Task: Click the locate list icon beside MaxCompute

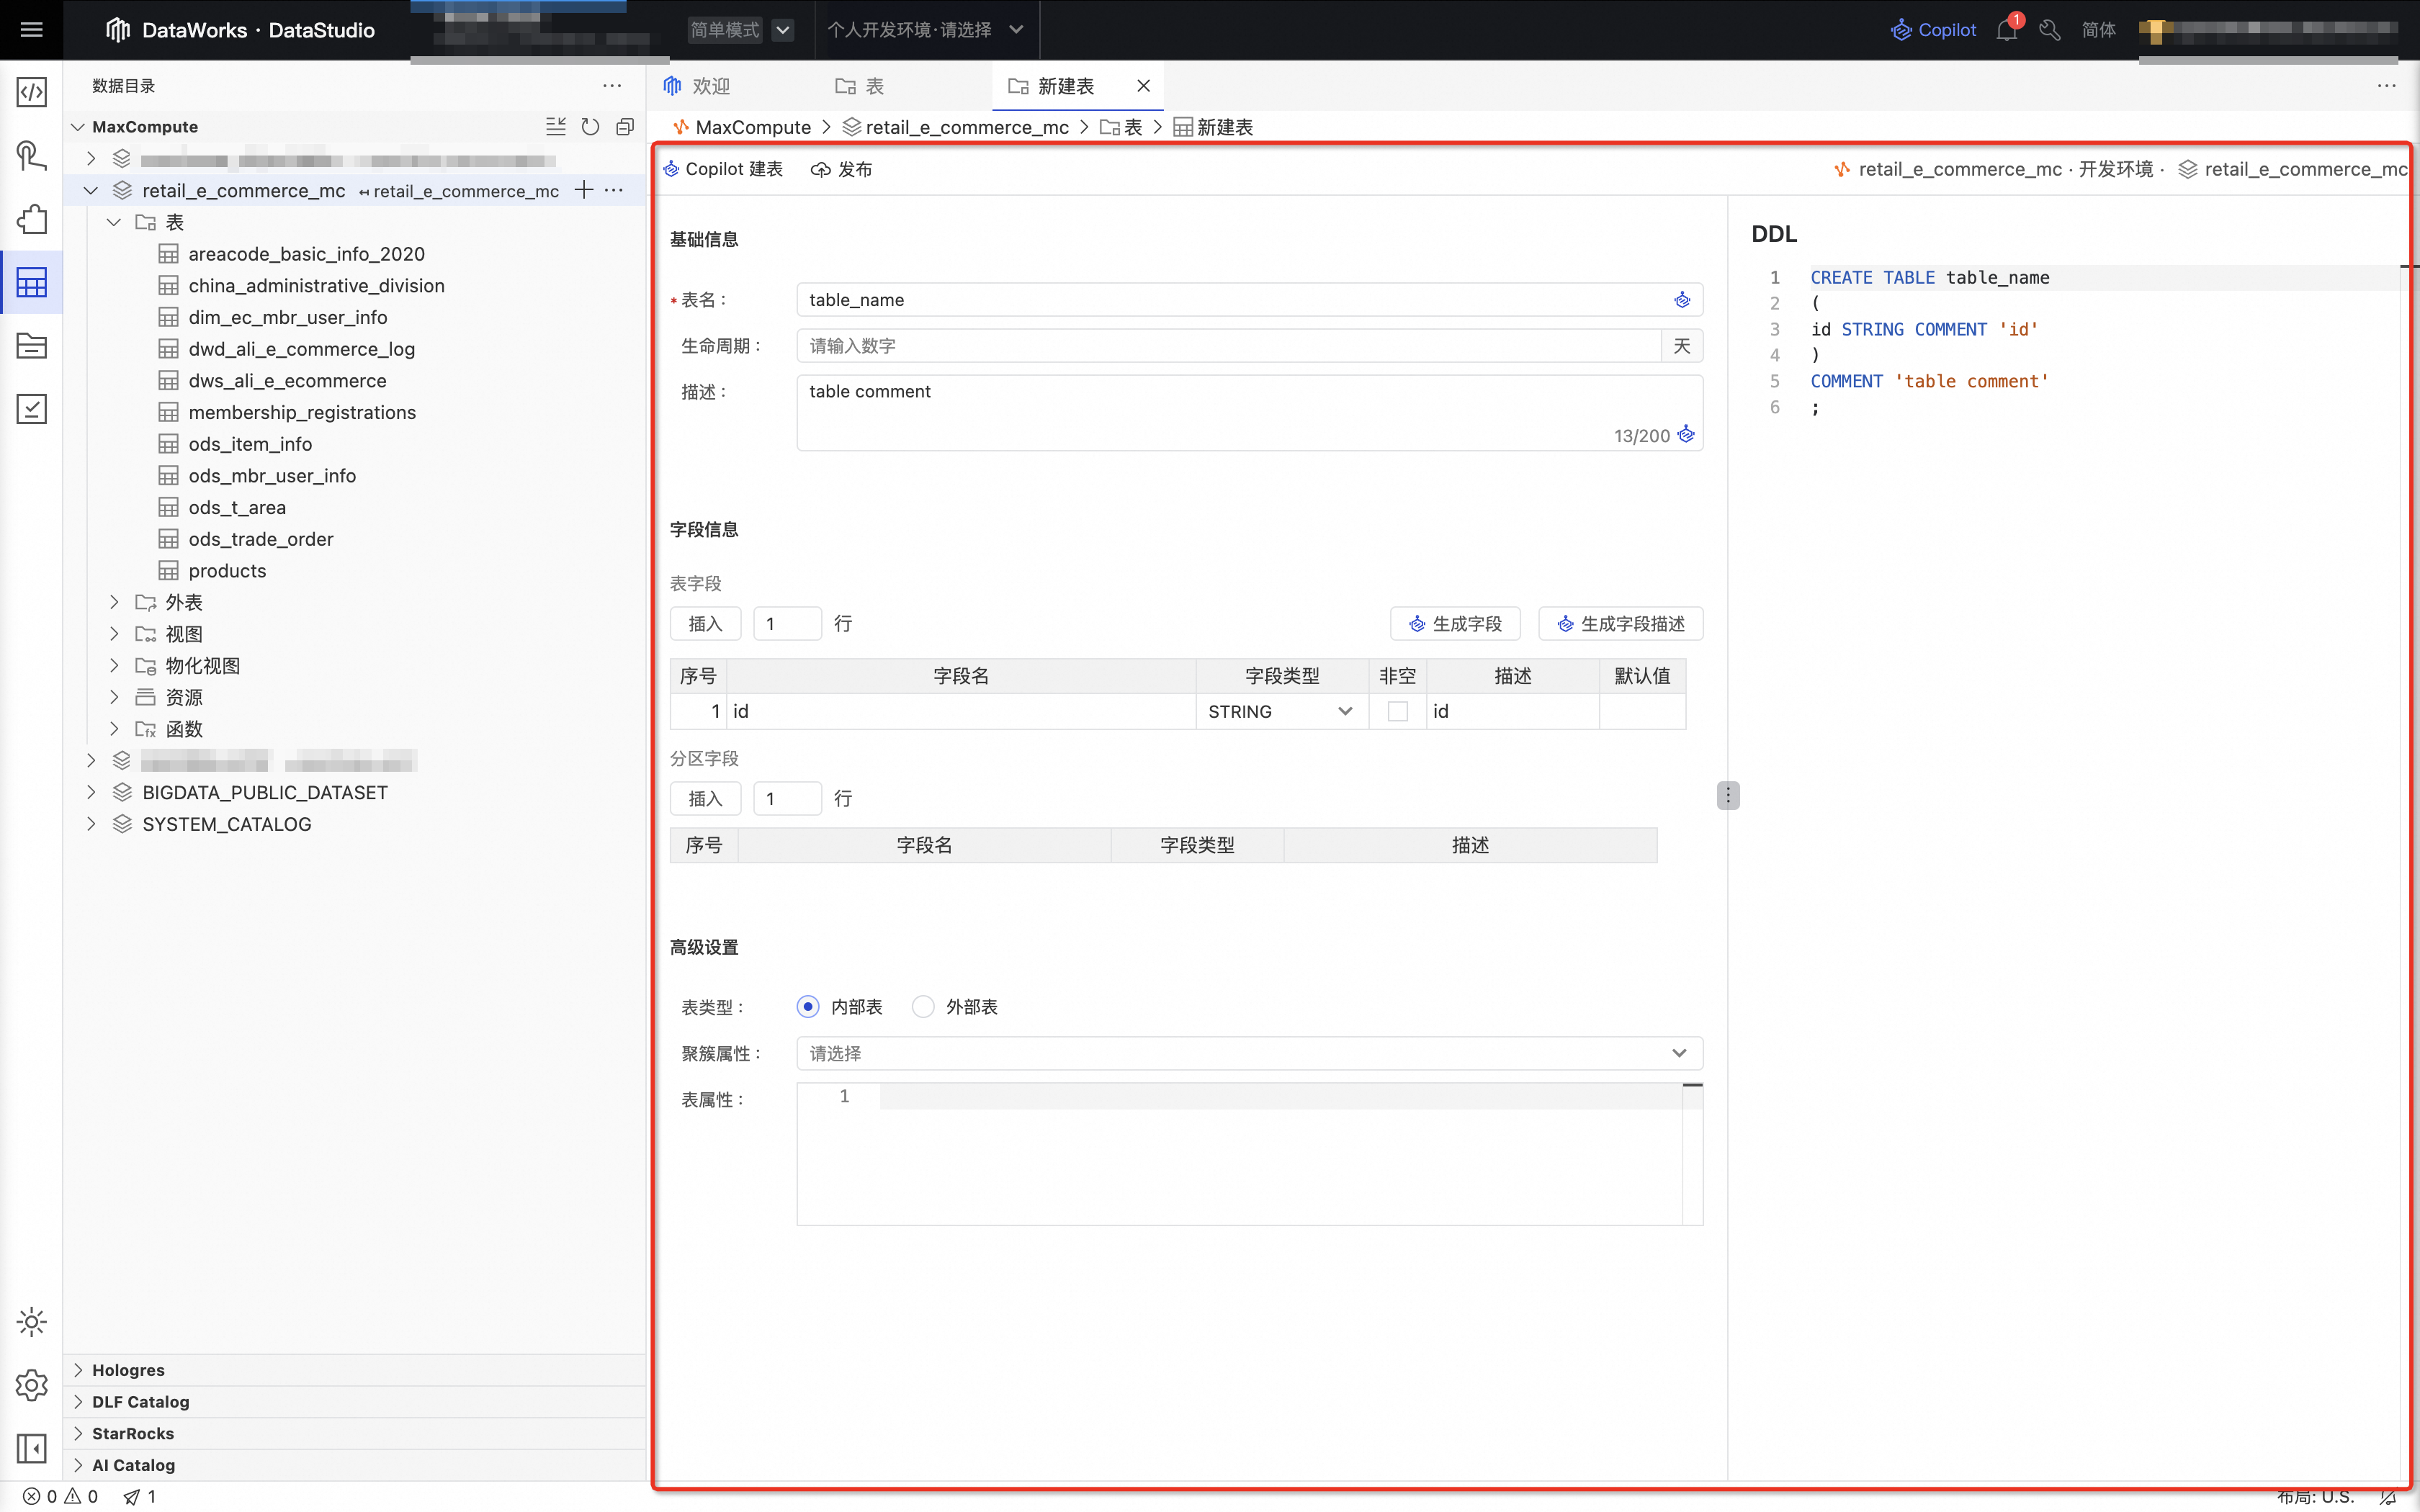Action: [555, 127]
